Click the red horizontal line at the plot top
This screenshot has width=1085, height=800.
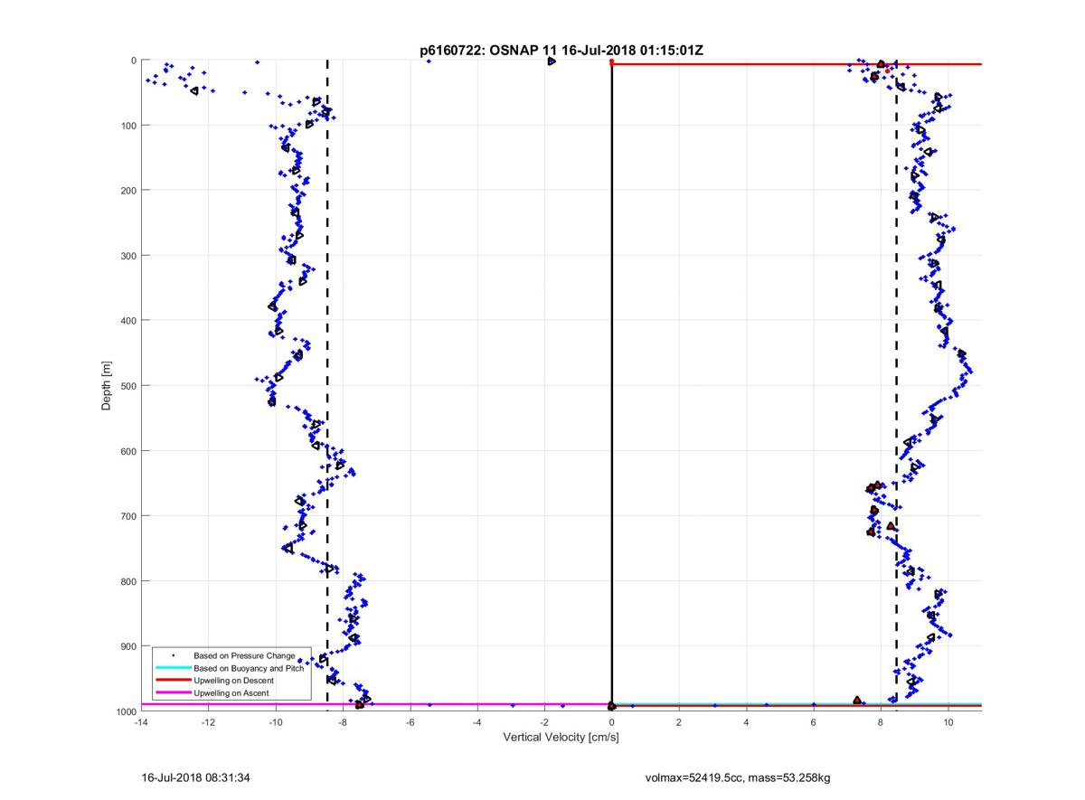point(796,64)
